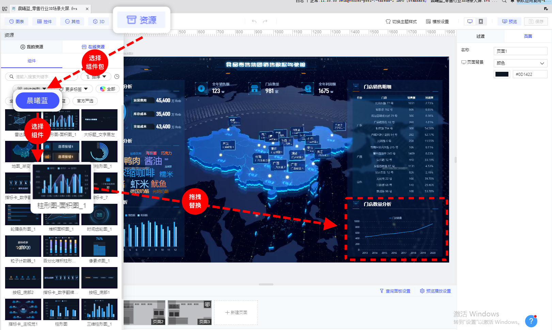552x330 pixels.
Task: Select the 页面3 page thumbnail
Action: click(x=189, y=312)
